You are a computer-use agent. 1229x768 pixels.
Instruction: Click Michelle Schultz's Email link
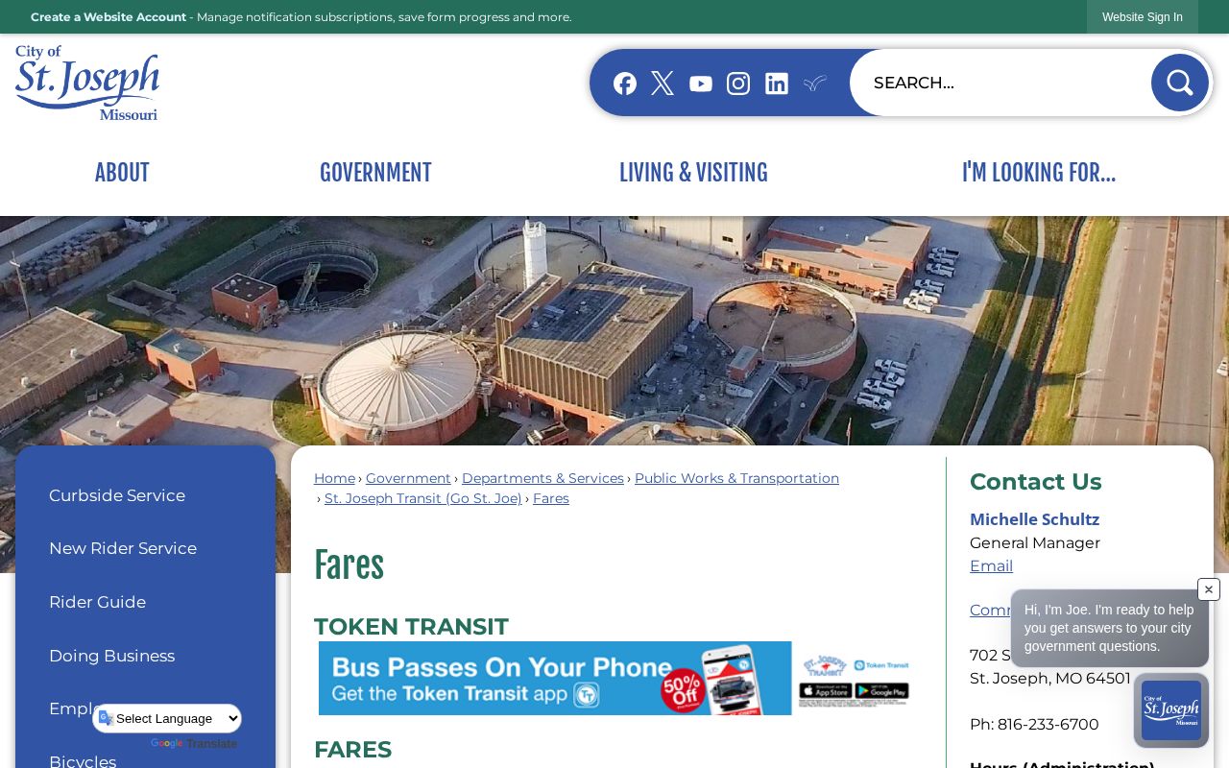pyautogui.click(x=991, y=566)
